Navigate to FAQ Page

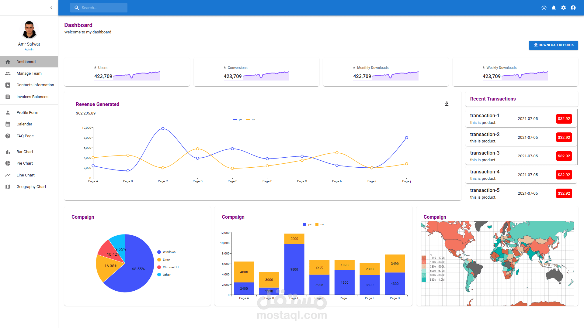(x=29, y=136)
